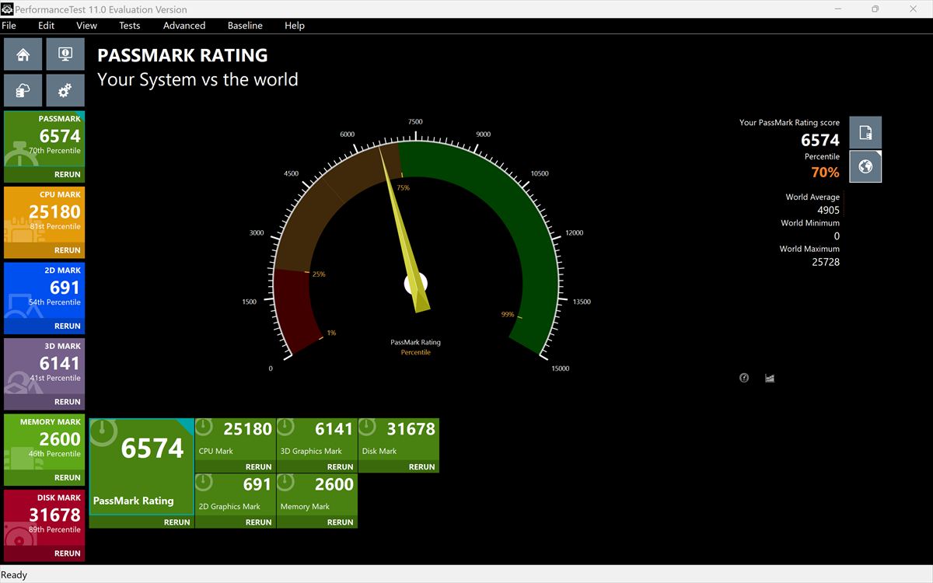The width and height of the screenshot is (933, 583).
Task: Click RERUN on the sidebar 2D MARK tile
Action: (x=68, y=326)
